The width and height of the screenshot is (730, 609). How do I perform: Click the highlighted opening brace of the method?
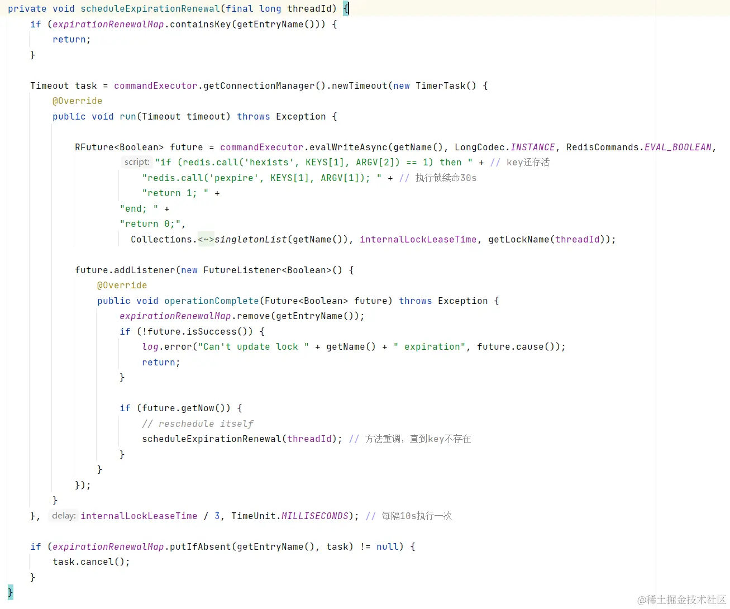(346, 9)
